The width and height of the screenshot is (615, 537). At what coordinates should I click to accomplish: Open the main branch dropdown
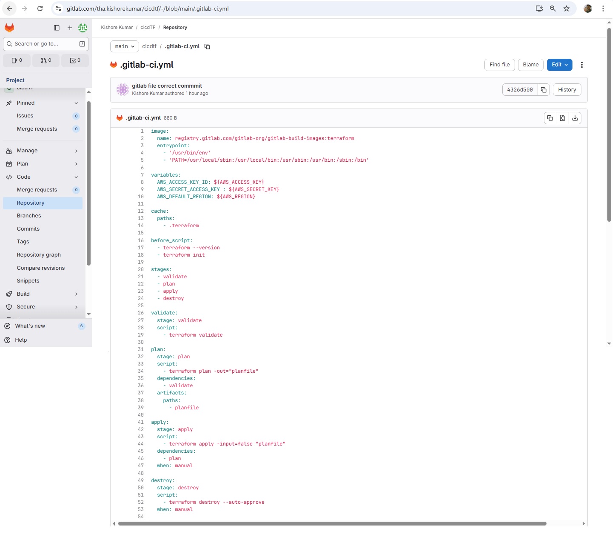tap(125, 46)
